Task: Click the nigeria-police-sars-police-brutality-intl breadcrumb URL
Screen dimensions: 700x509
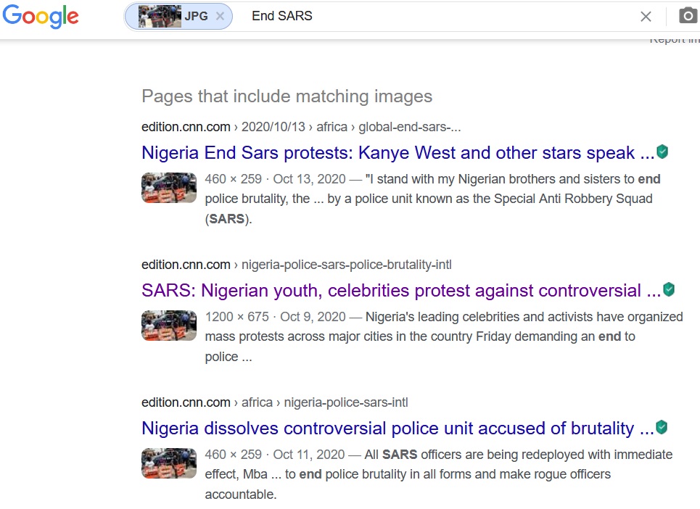Action: [x=297, y=265]
